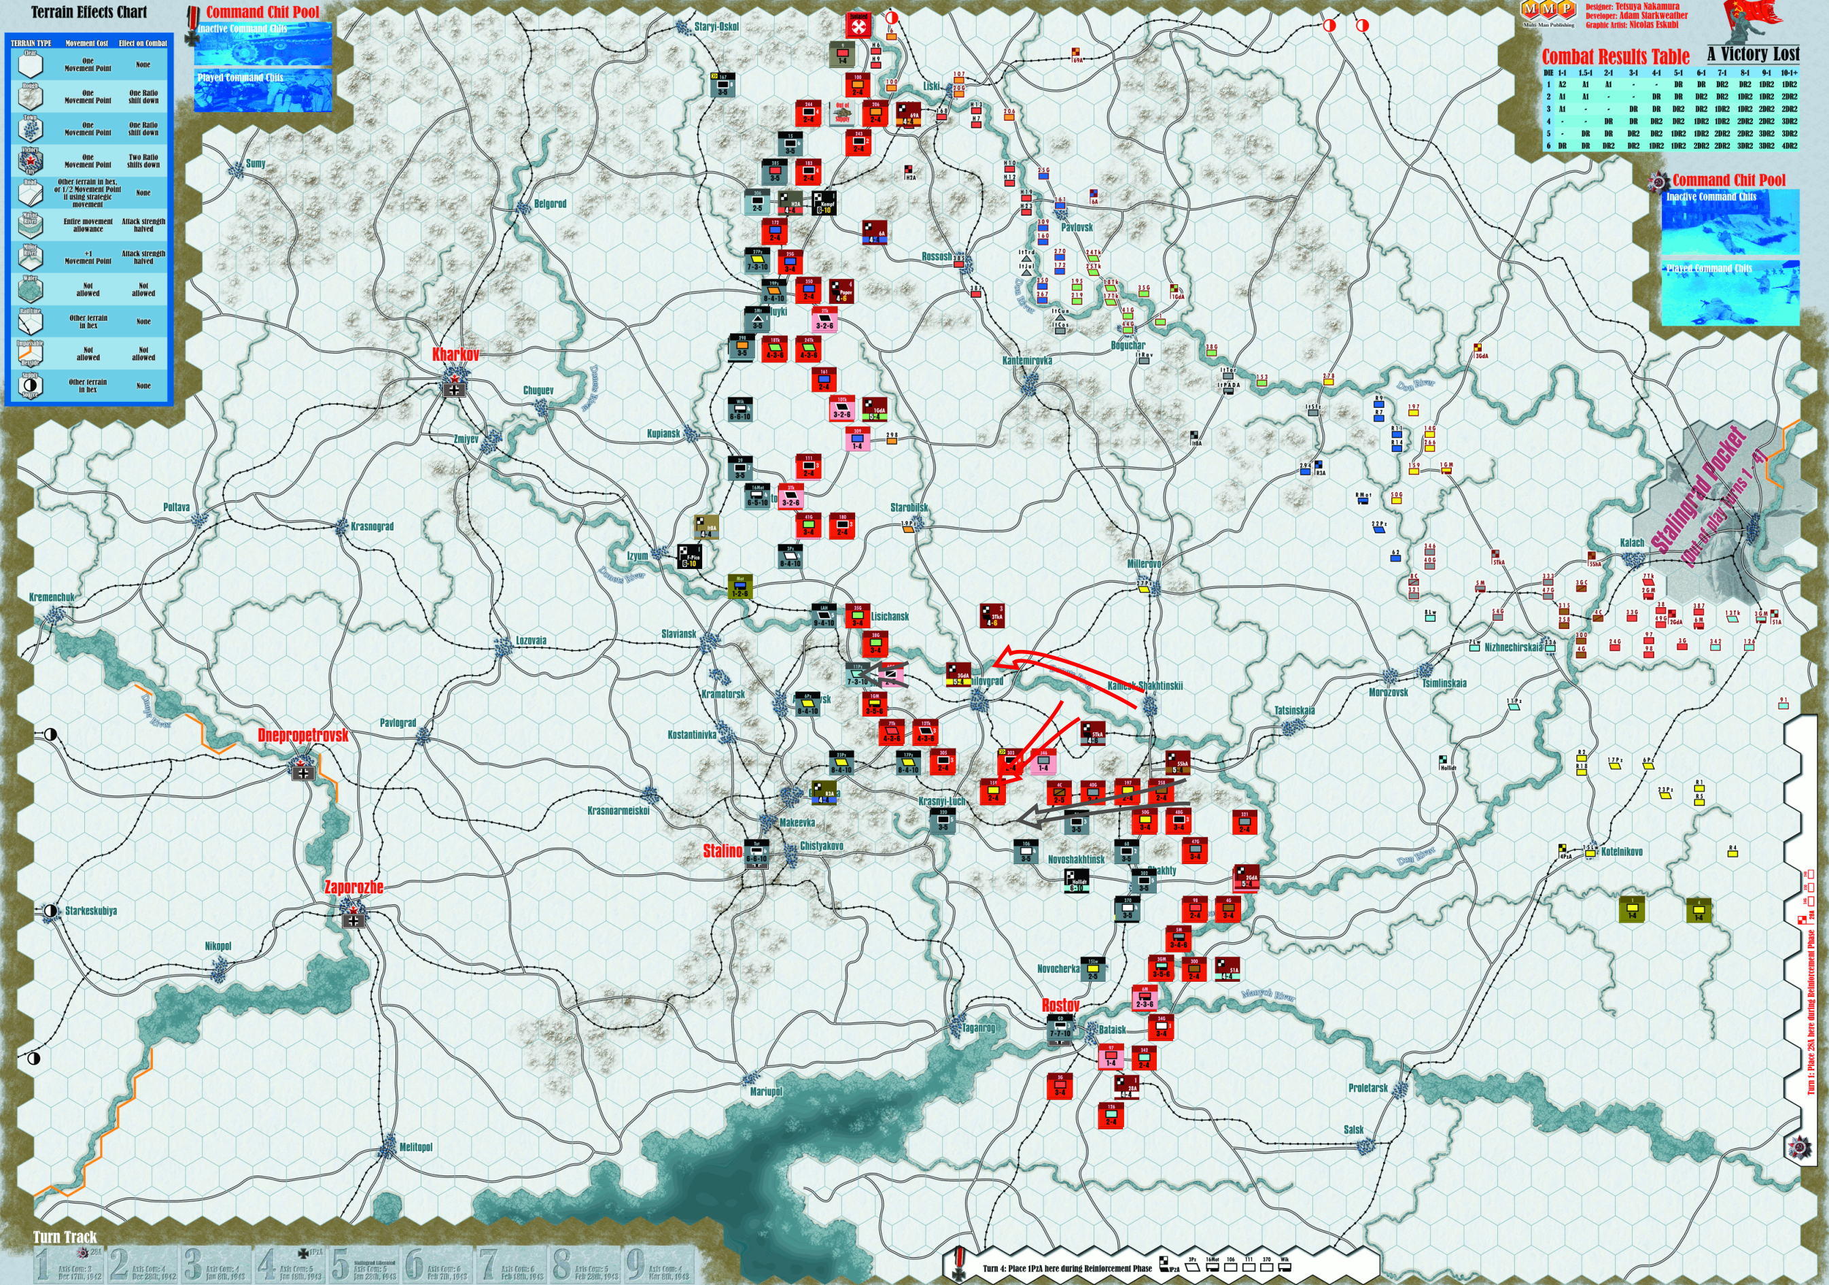Pick the 12Tk 4-3-6 tank corps counter
1829x1285 pixels.
point(926,733)
